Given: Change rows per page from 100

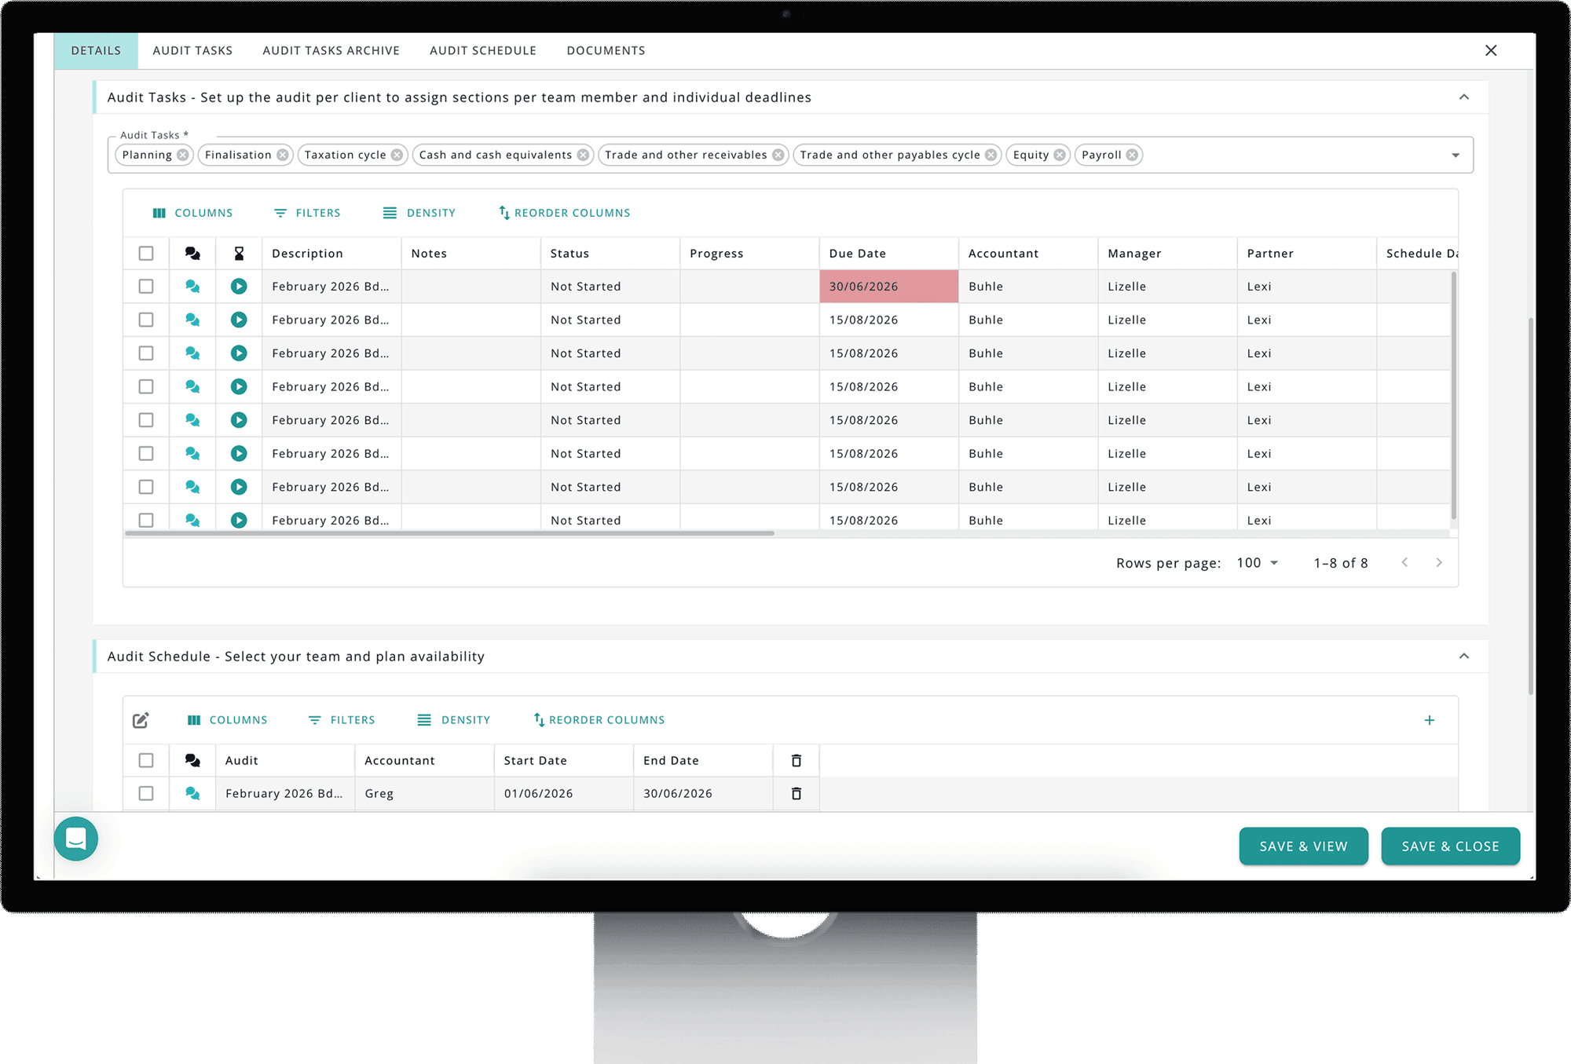Looking at the screenshot, I should [1258, 563].
